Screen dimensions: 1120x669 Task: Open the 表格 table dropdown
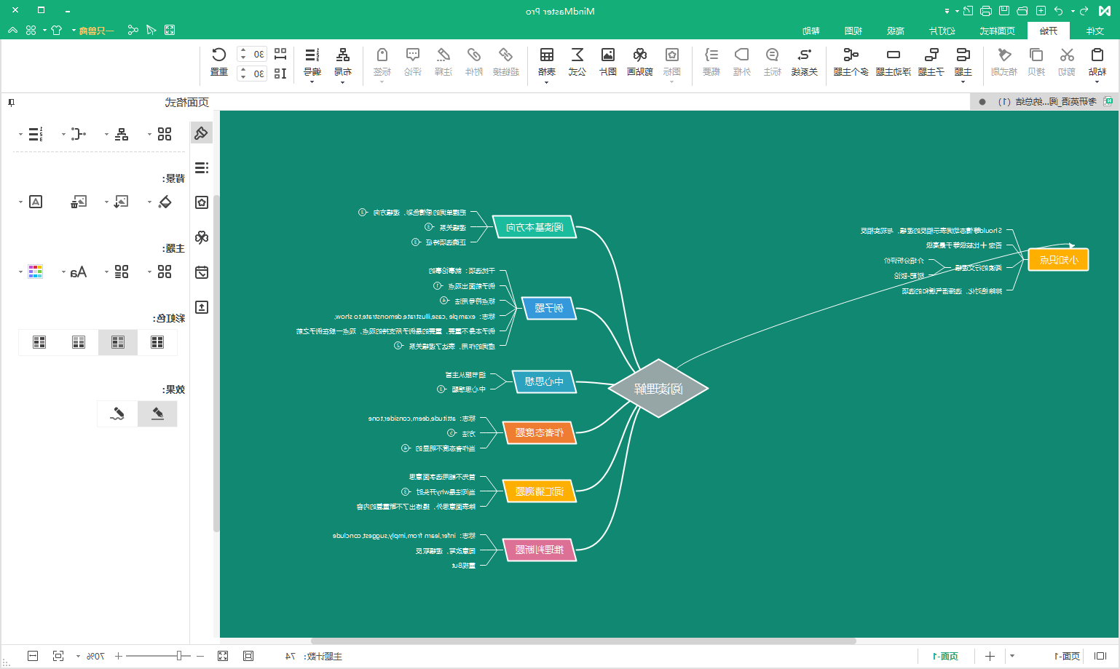pyautogui.click(x=547, y=82)
